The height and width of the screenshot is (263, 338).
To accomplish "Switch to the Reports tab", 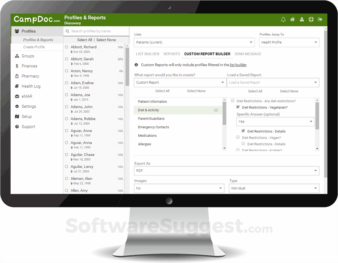I will click(172, 54).
